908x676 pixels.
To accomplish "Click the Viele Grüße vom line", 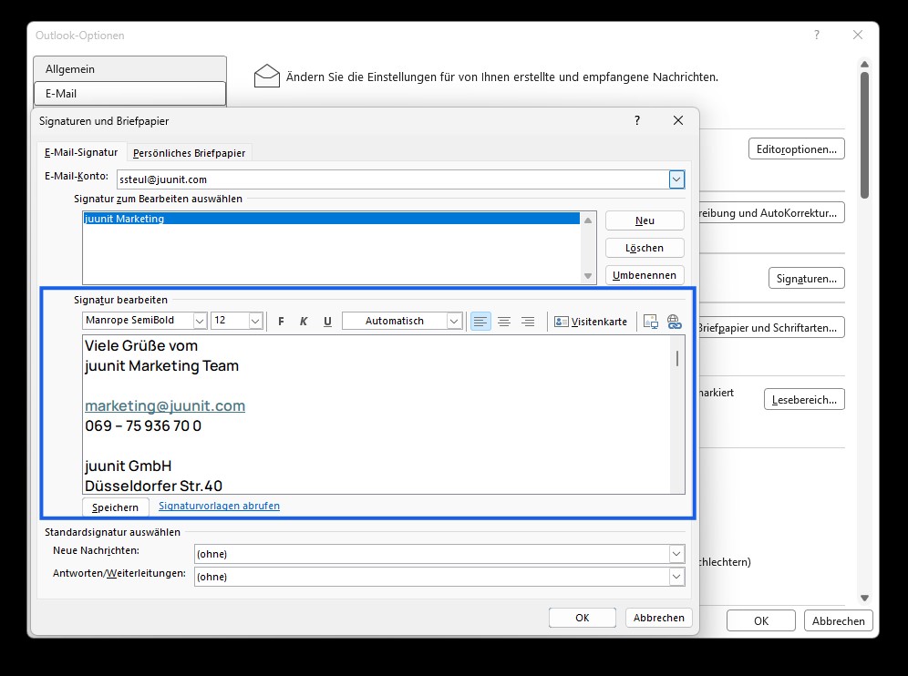I will 141,345.
